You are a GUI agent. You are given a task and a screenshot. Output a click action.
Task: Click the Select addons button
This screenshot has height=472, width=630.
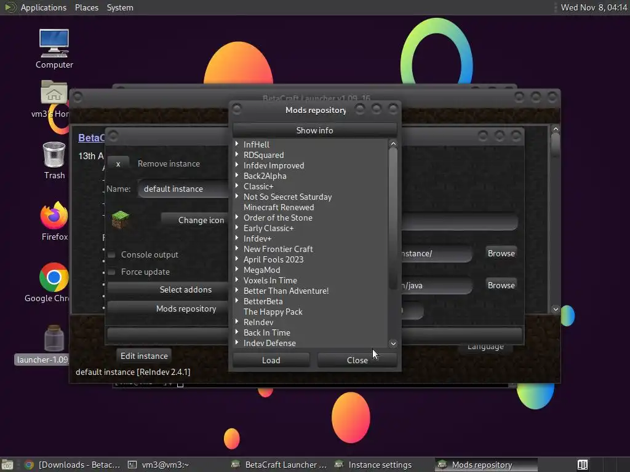(x=168, y=290)
